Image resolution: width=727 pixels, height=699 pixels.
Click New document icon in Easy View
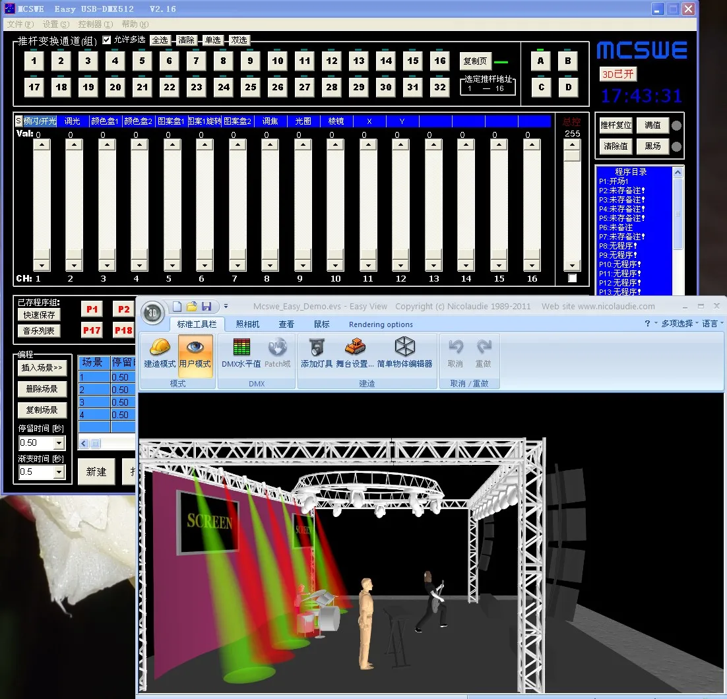tap(177, 307)
